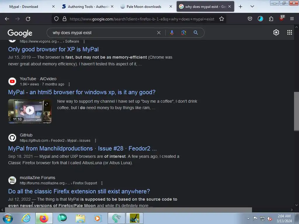This screenshot has height=224, width=299.
Task: Open Google apps grid
Action: pos(289,33)
